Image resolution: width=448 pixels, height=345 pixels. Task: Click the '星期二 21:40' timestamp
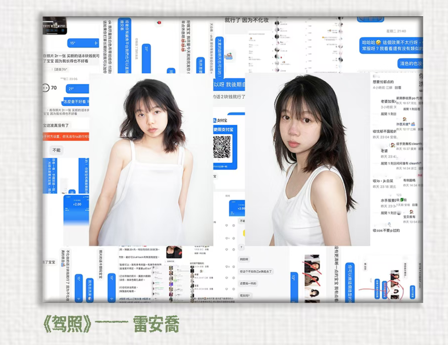(x=396, y=31)
